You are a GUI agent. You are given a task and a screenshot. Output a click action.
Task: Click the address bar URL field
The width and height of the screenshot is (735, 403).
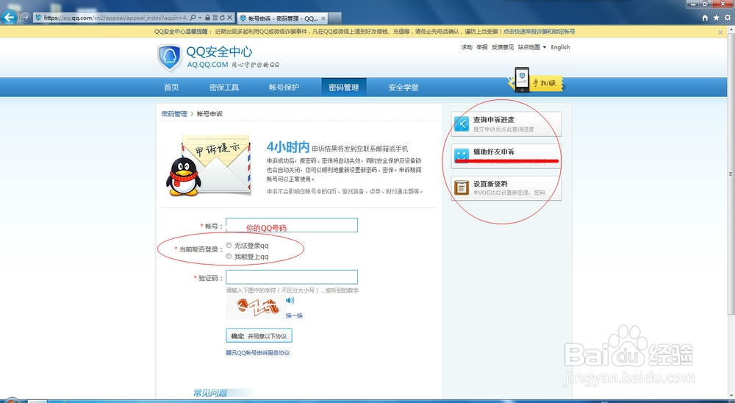[115, 18]
